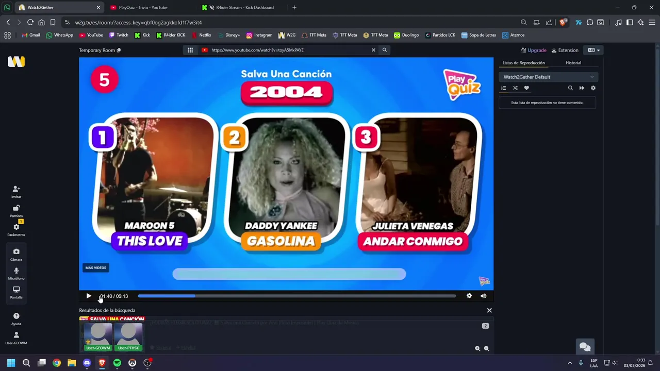Open Windows Start menu
The width and height of the screenshot is (660, 371).
click(x=11, y=363)
